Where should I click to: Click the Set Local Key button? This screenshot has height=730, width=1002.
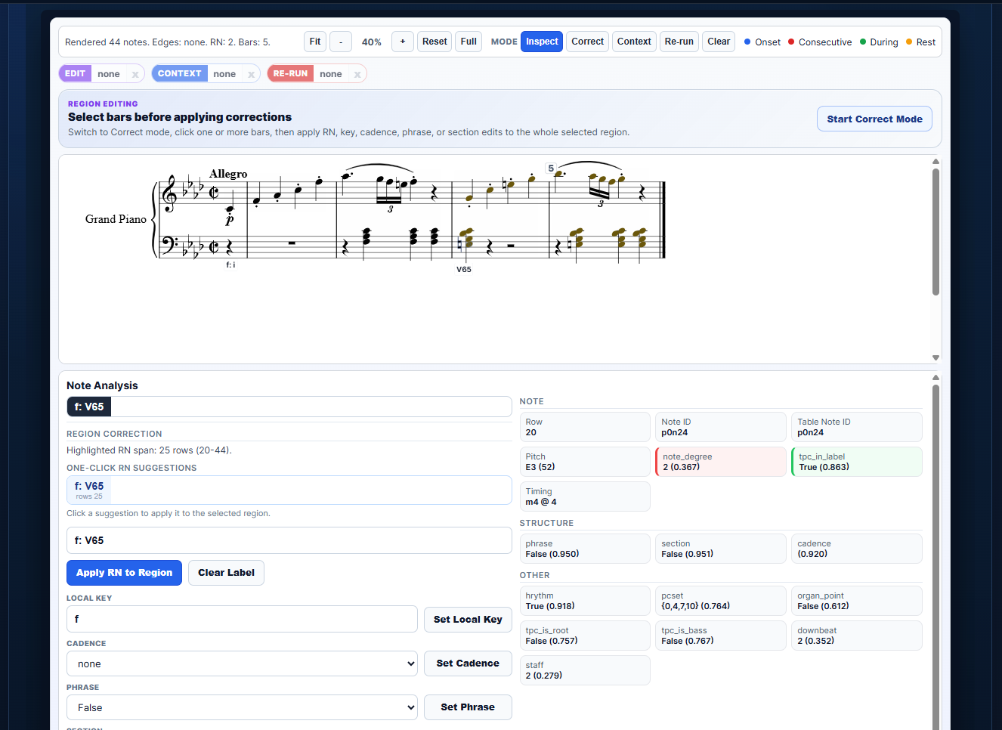(468, 620)
